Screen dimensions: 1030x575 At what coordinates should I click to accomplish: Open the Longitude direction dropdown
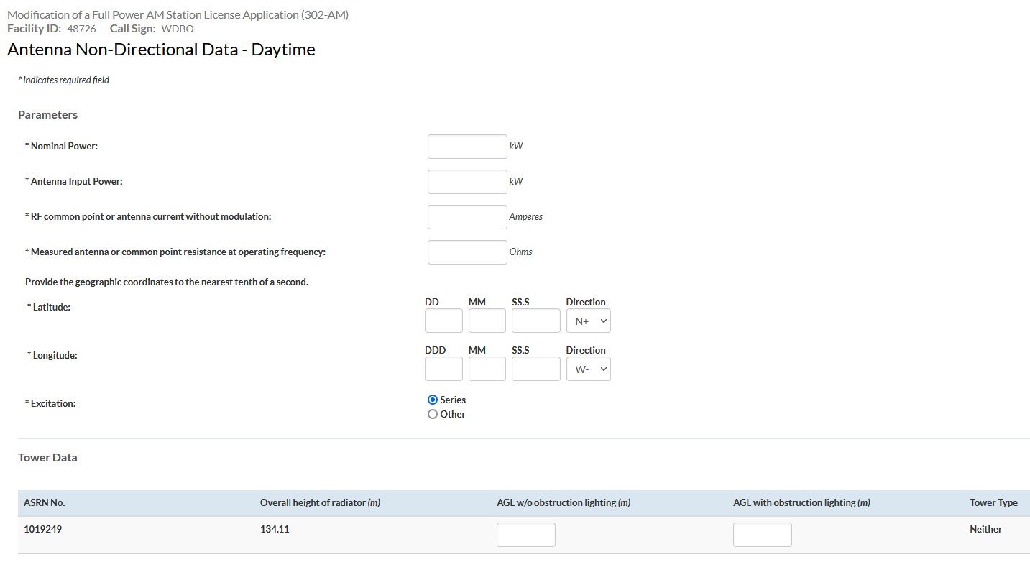(588, 369)
